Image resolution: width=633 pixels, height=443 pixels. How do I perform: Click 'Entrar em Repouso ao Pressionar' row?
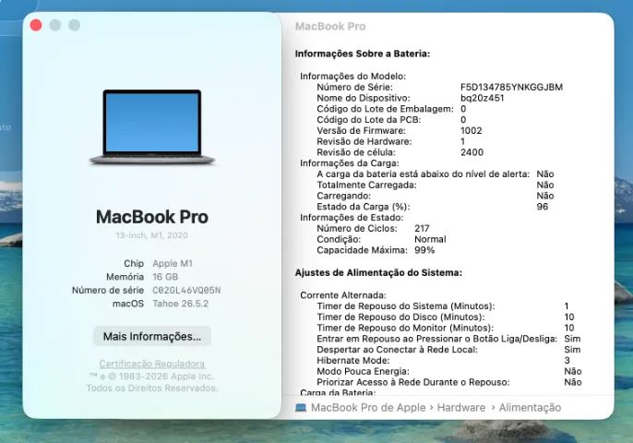[448, 339]
